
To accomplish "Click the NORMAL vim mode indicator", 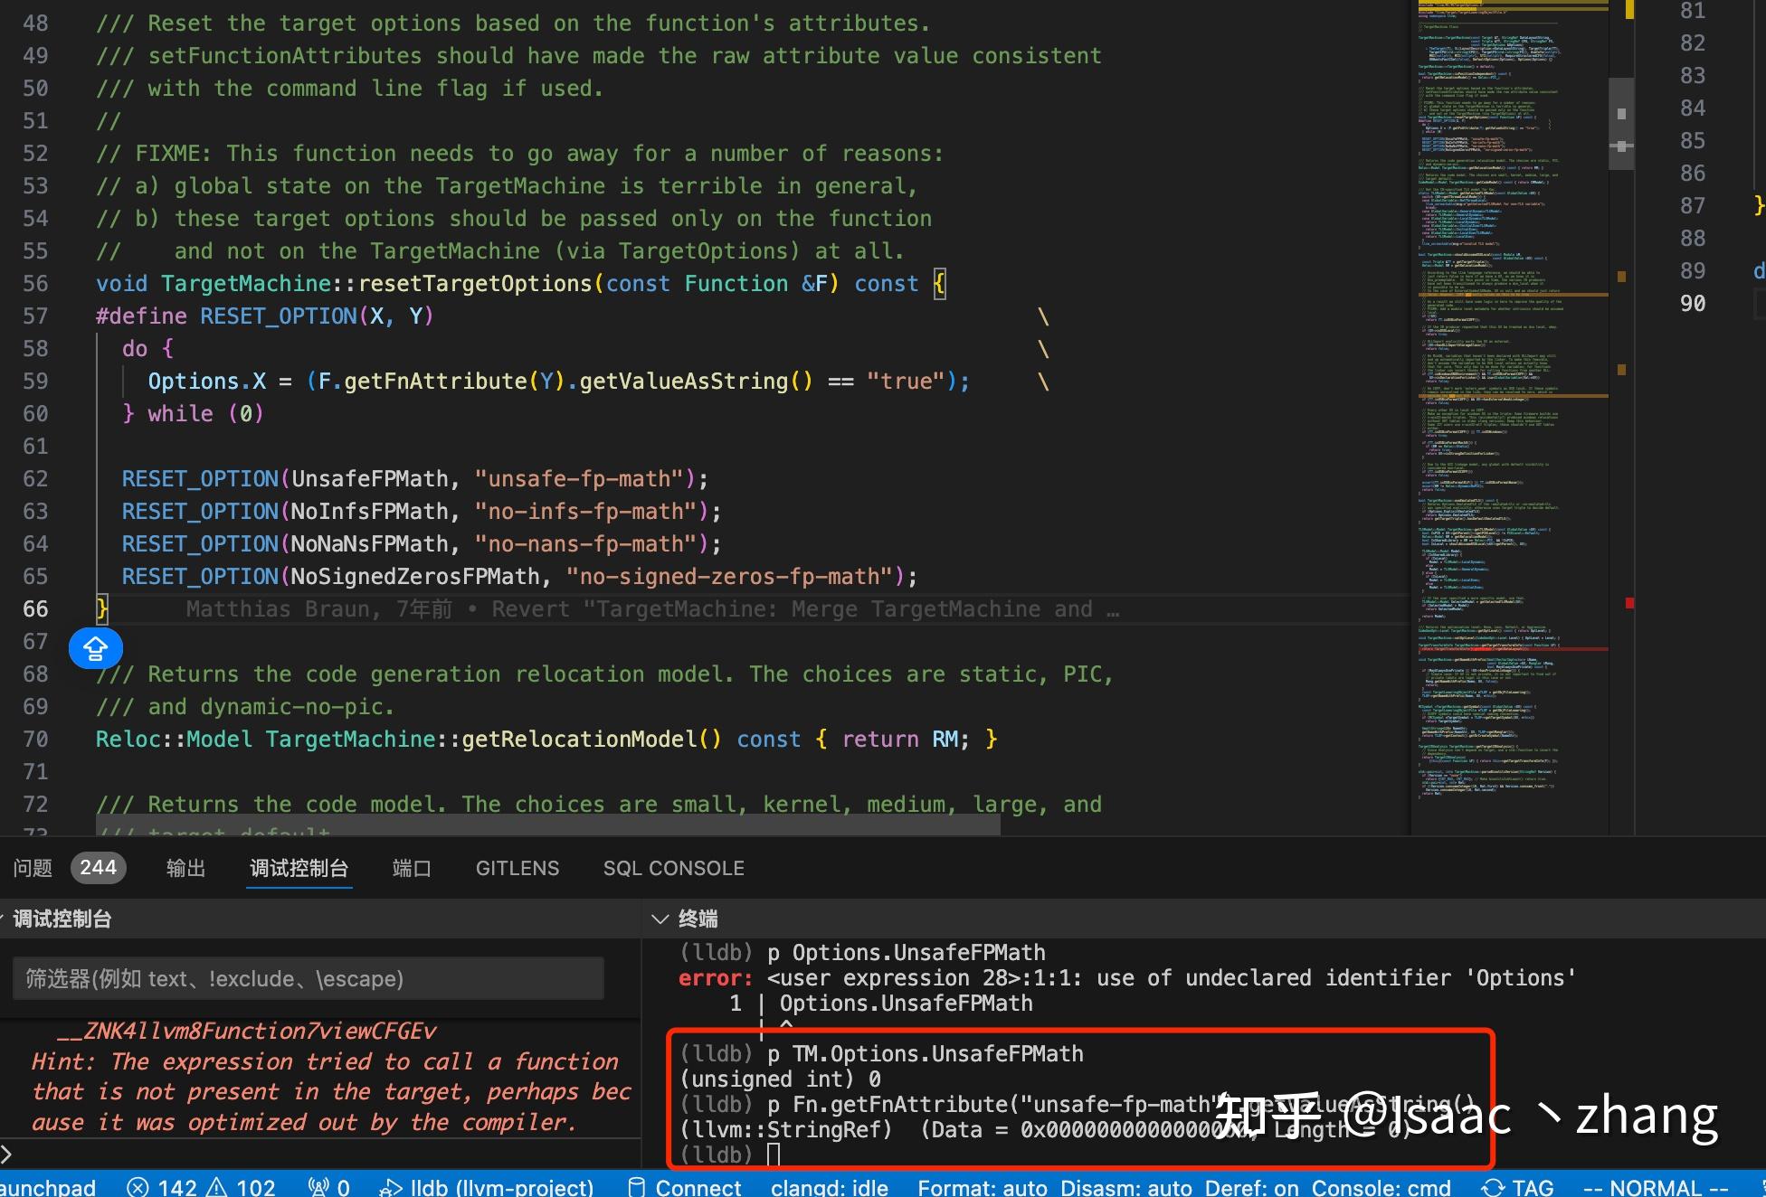I will tap(1656, 1186).
